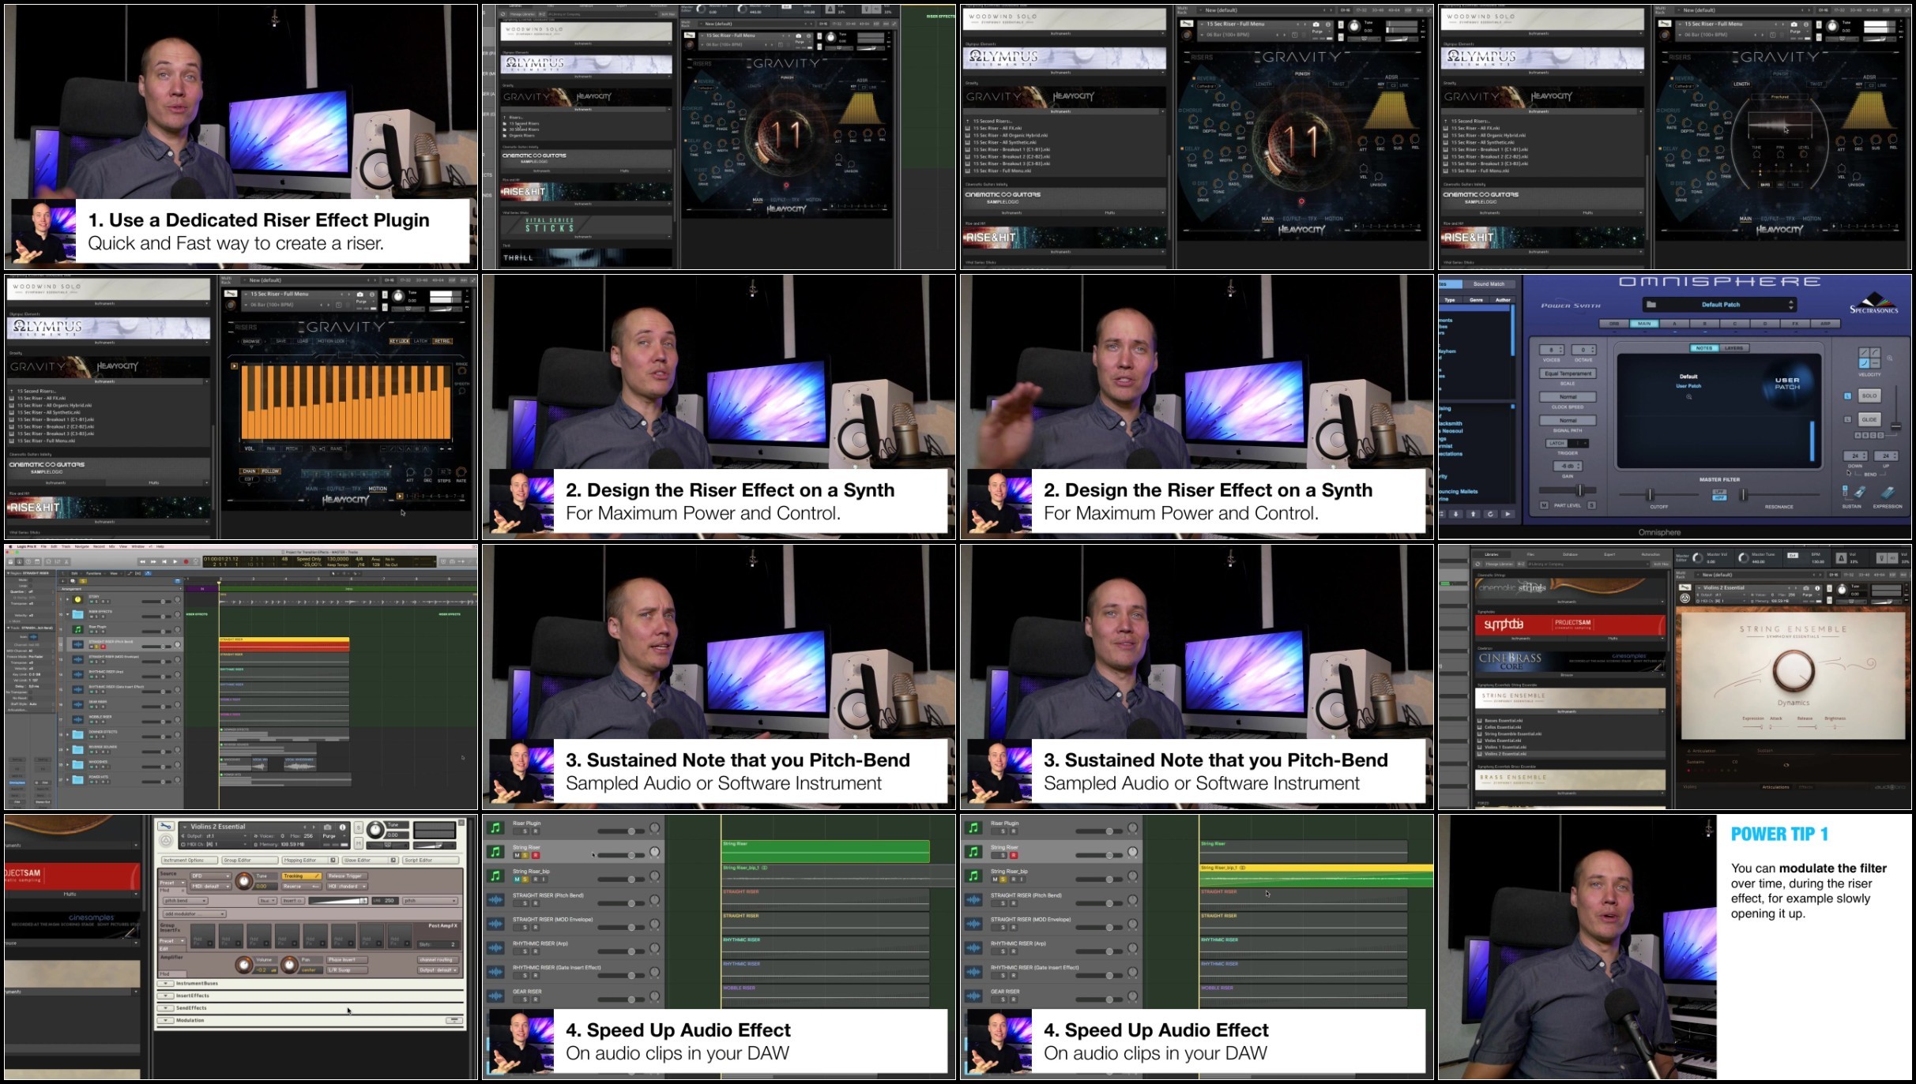Screen dimensions: 1916x1084
Task: Toggle the yellow Tracking button
Action: [x=301, y=876]
